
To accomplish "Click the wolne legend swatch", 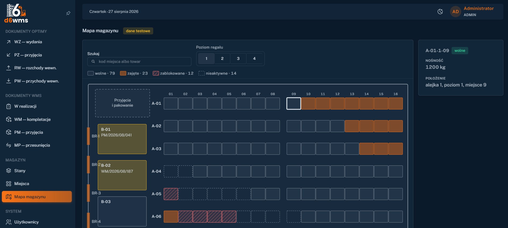I will tap(91, 73).
